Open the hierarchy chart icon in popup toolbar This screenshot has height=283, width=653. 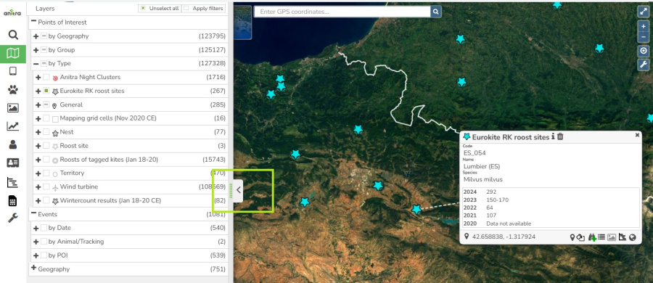click(623, 237)
